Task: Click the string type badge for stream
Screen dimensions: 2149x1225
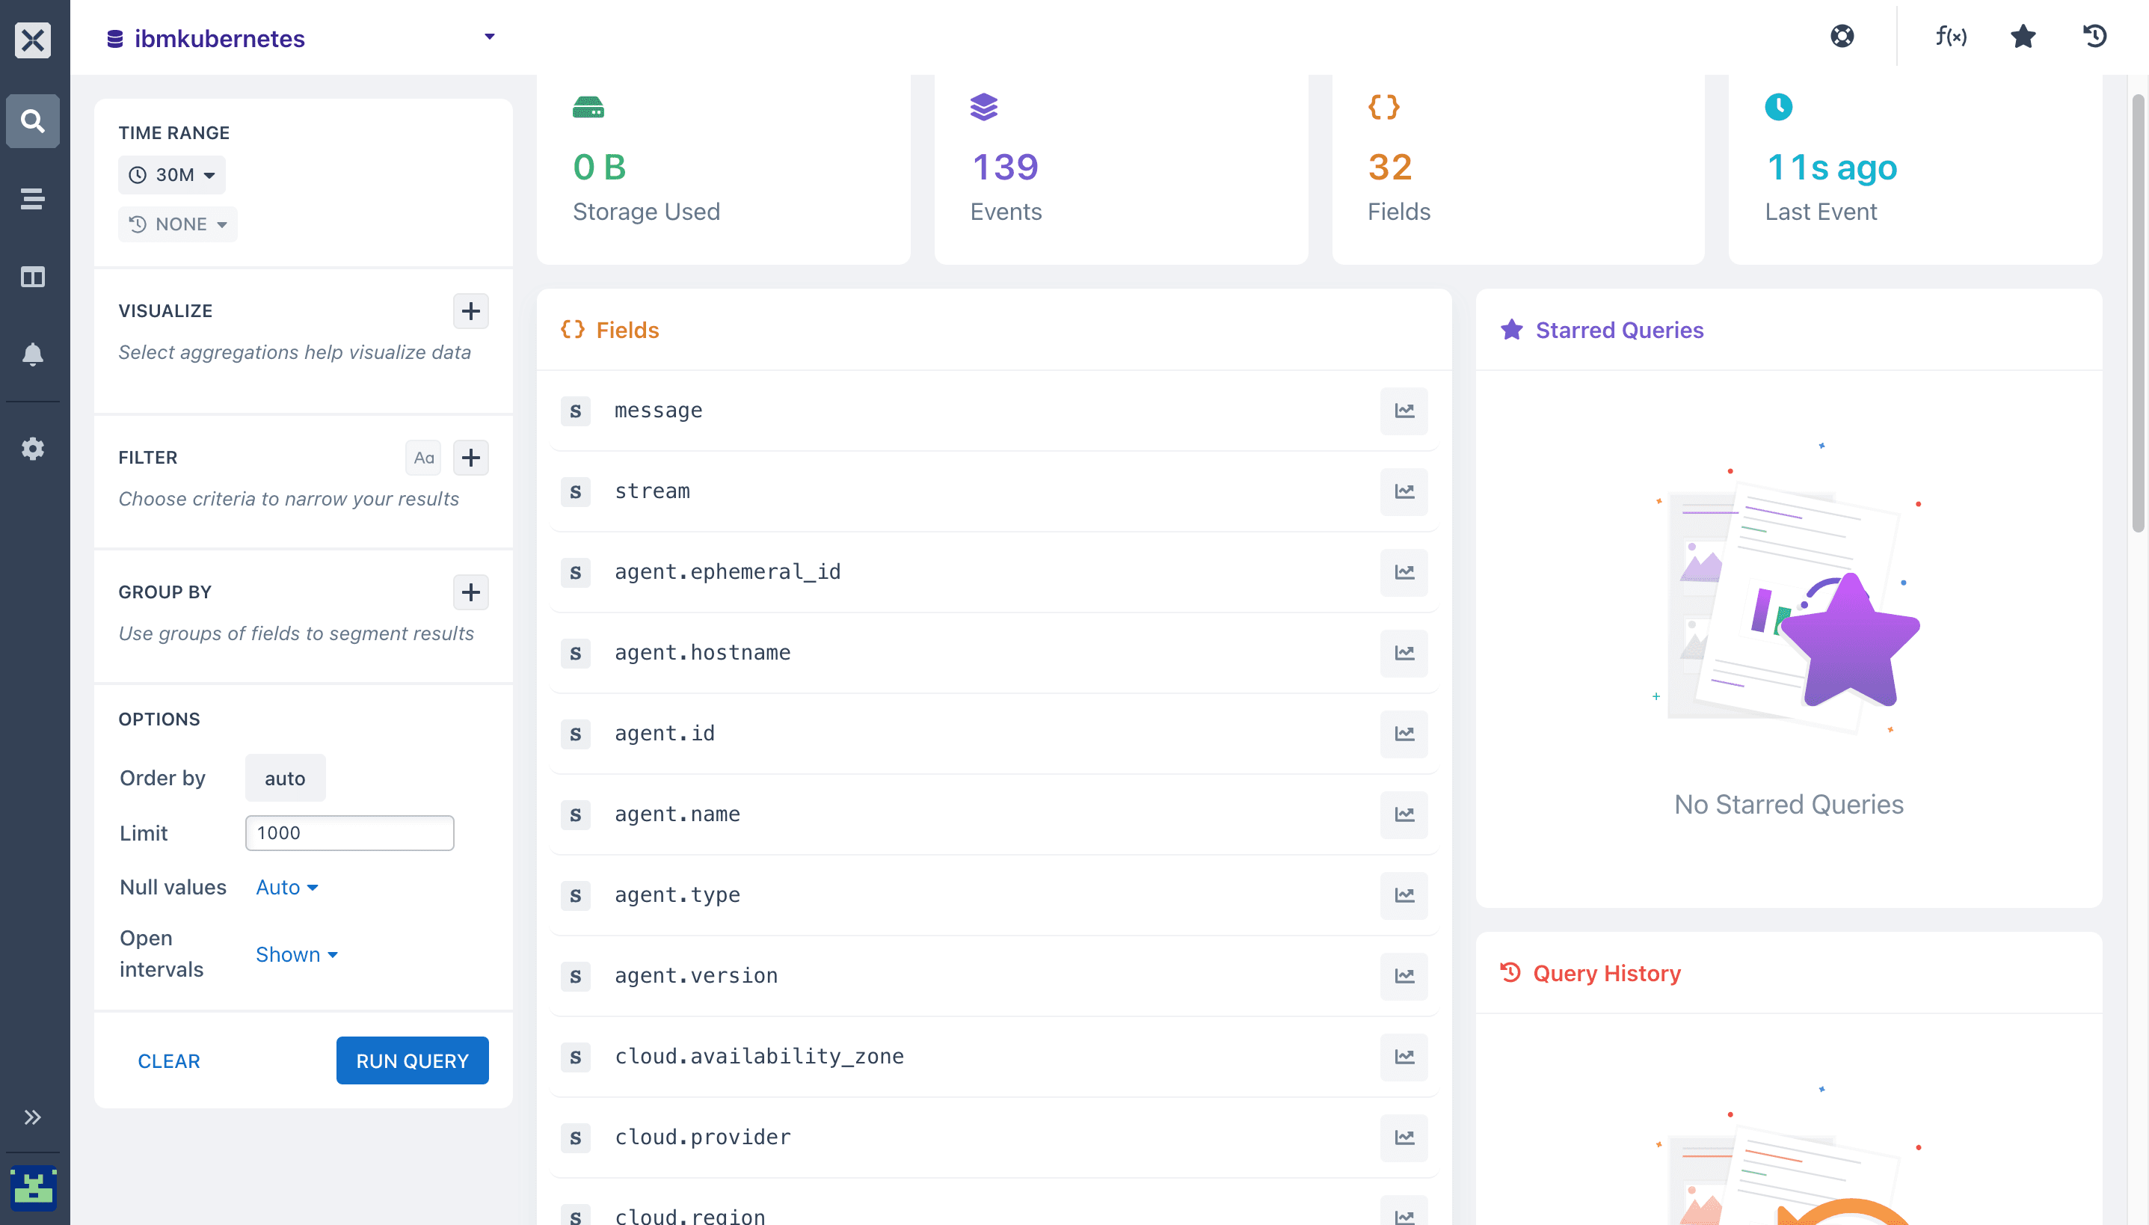Action: 575,492
